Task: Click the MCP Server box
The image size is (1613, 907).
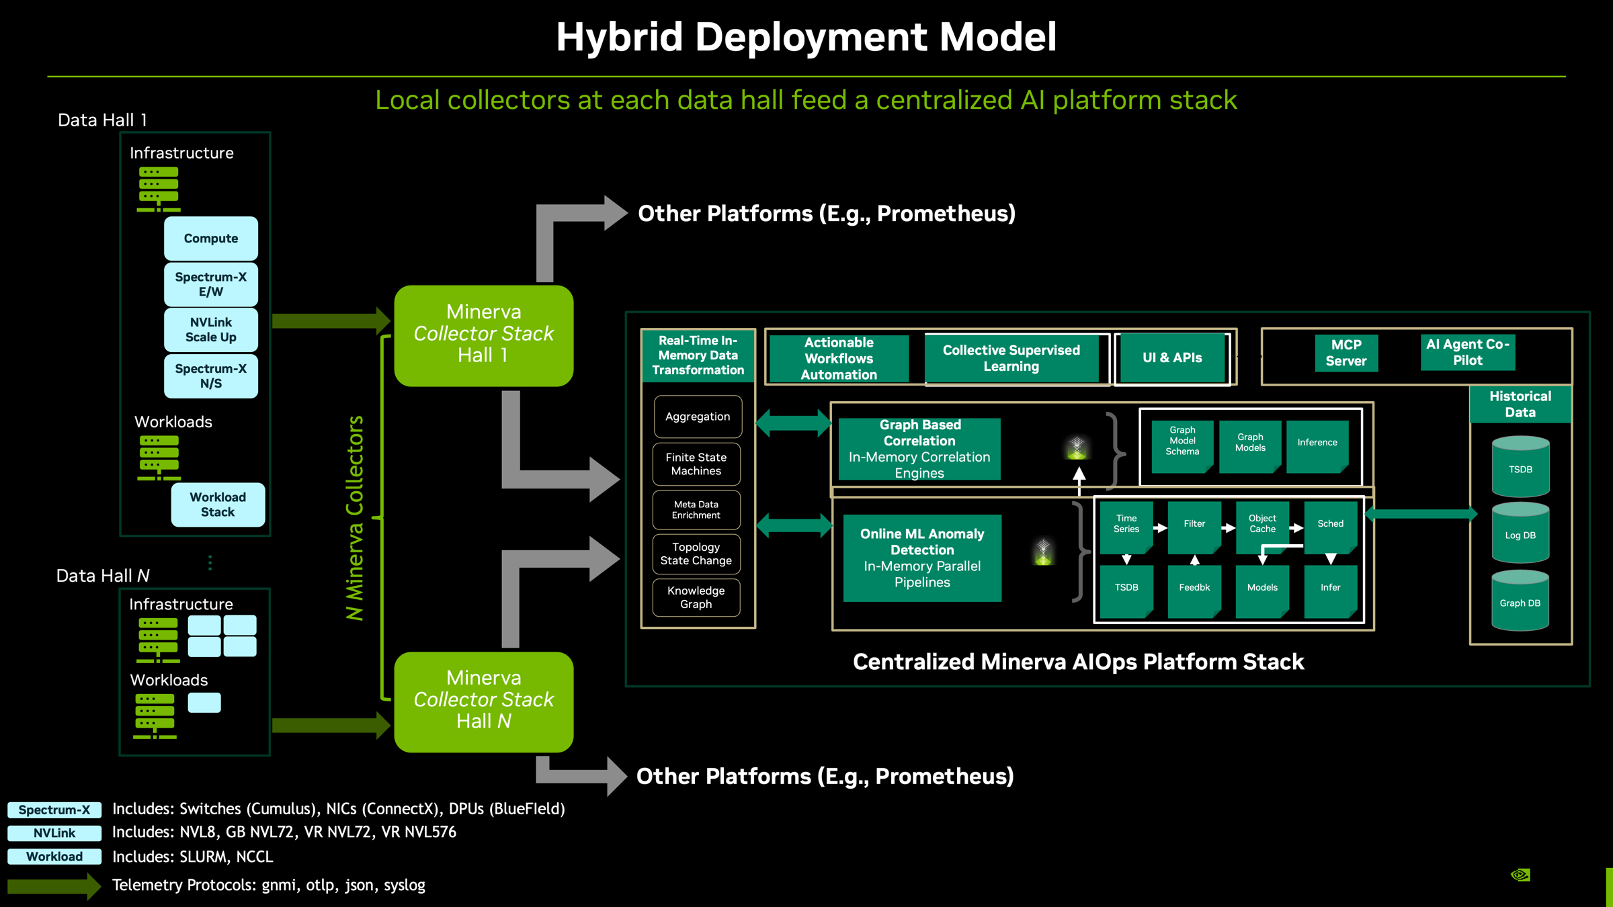Action: pos(1346,353)
